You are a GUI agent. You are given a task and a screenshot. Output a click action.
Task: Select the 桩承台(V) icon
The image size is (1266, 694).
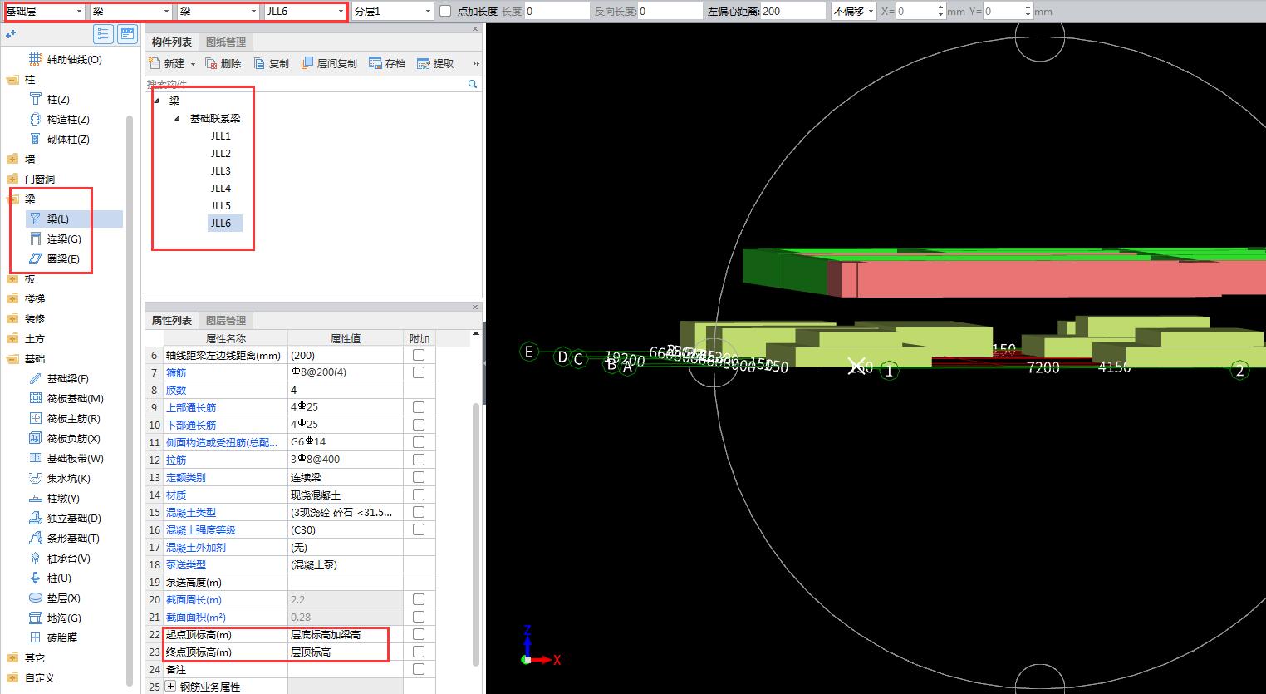[x=35, y=558]
